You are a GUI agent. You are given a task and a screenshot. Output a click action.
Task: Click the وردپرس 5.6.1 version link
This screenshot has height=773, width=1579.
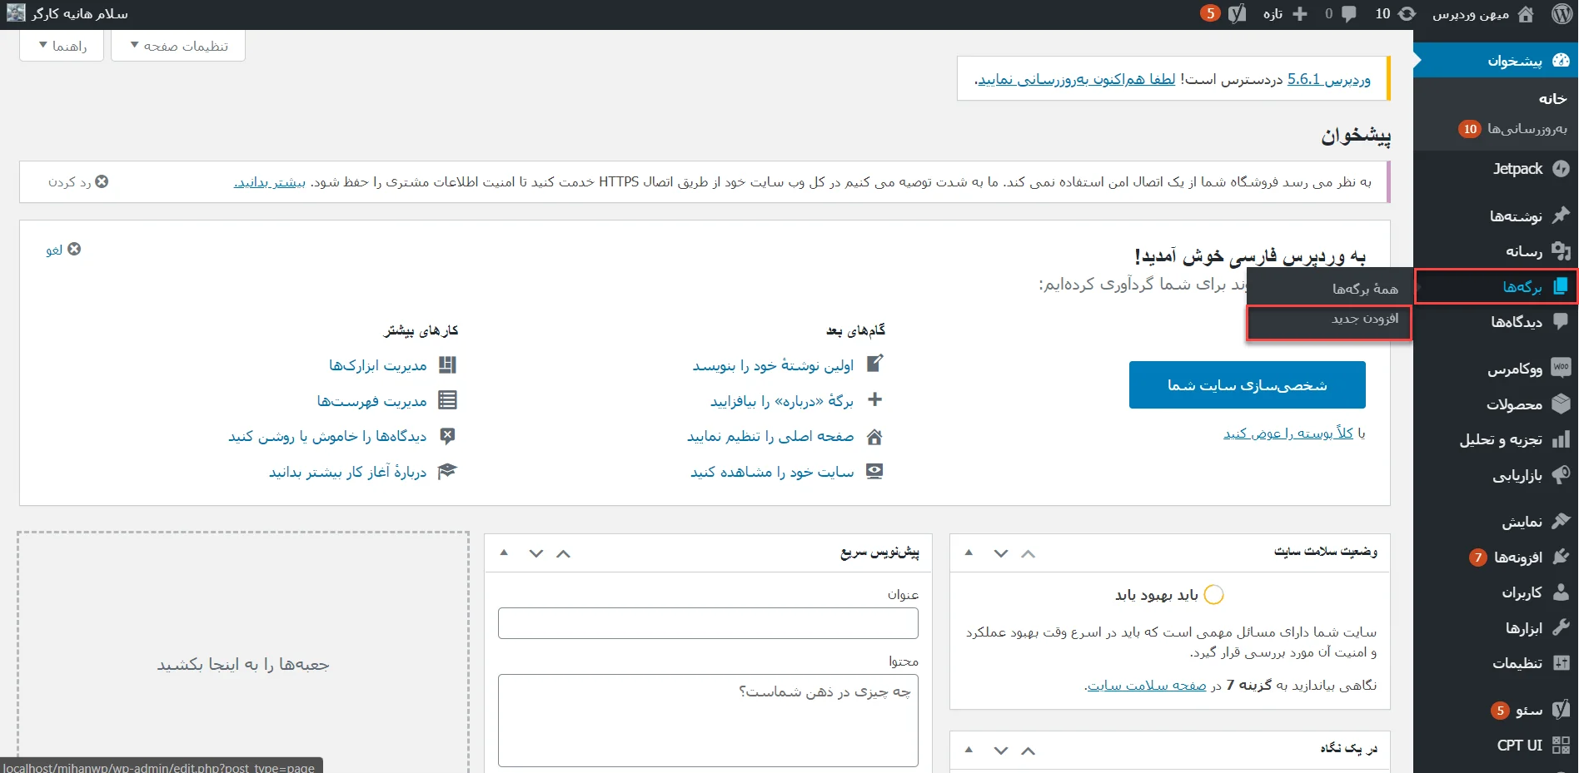point(1329,79)
